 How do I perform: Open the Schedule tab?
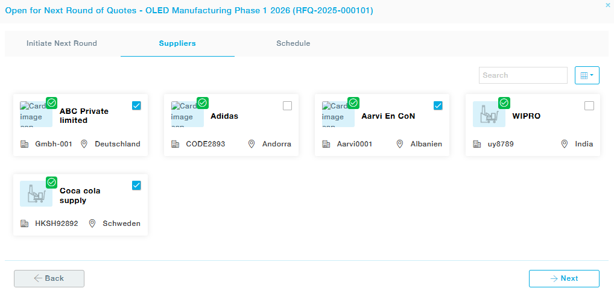click(x=293, y=43)
